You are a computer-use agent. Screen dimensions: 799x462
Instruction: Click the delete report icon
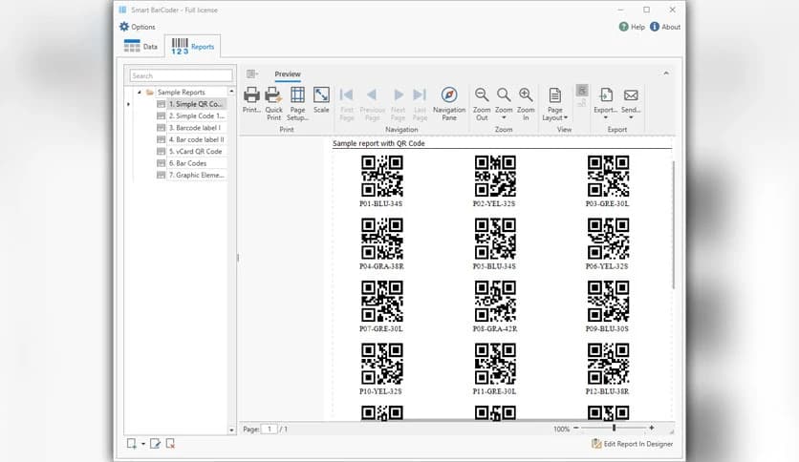170,444
